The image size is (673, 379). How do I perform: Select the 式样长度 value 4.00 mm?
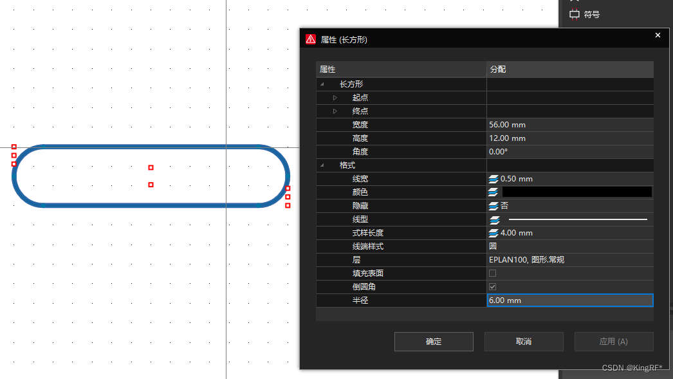(517, 233)
